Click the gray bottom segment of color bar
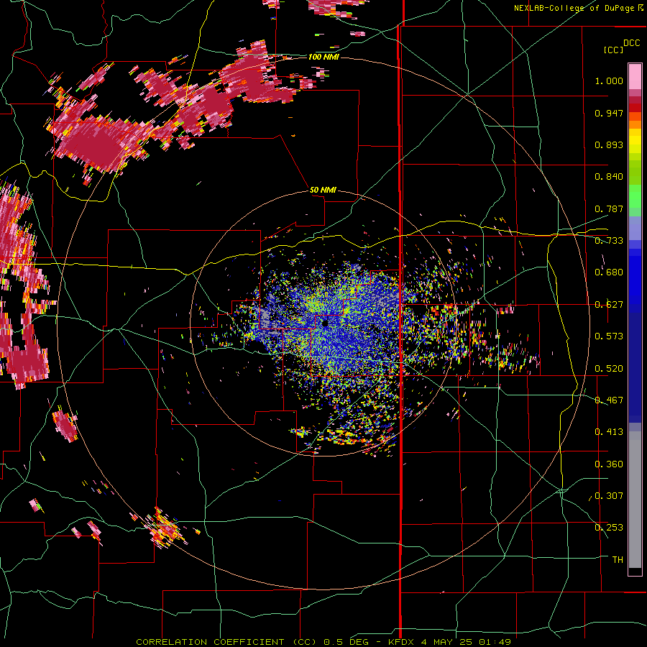 635,500
